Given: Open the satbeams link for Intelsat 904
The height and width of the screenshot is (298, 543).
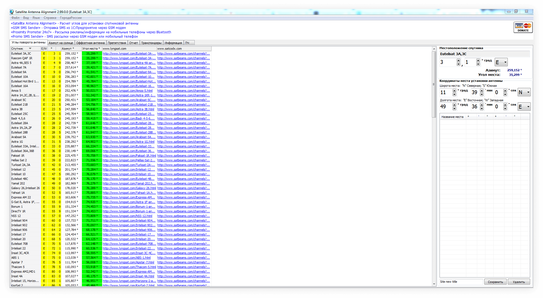Looking at the screenshot, I should [183, 220].
